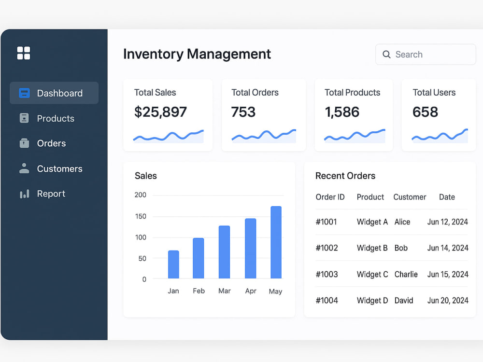Select the Total Orders card sparkline
The image size is (483, 362).
point(264,136)
